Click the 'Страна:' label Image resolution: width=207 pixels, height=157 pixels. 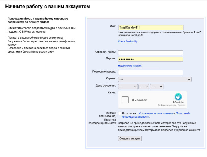[x=111, y=78]
